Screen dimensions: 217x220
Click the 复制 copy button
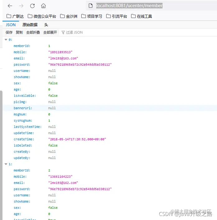[19, 32]
